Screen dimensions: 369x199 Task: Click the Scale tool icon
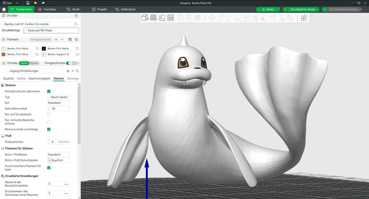click(x=229, y=18)
